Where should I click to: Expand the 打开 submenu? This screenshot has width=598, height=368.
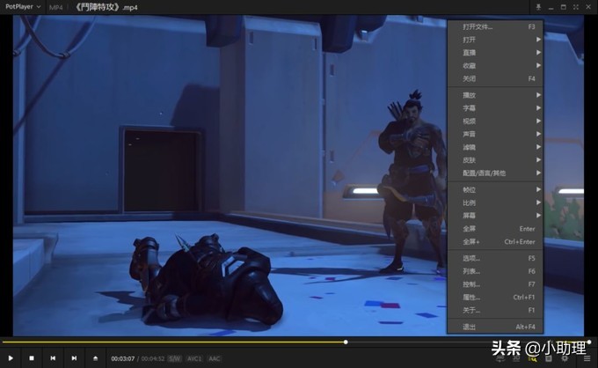(495, 40)
